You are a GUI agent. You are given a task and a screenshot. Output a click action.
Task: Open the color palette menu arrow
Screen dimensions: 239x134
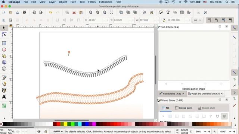pos(235,125)
